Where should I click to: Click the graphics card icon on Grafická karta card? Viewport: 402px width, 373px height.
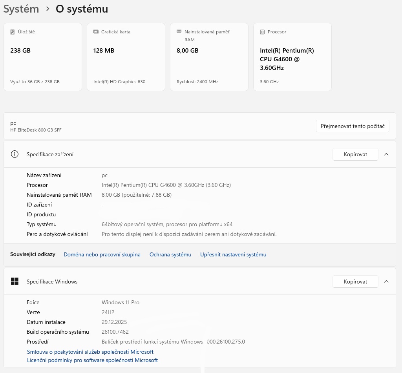(96, 32)
